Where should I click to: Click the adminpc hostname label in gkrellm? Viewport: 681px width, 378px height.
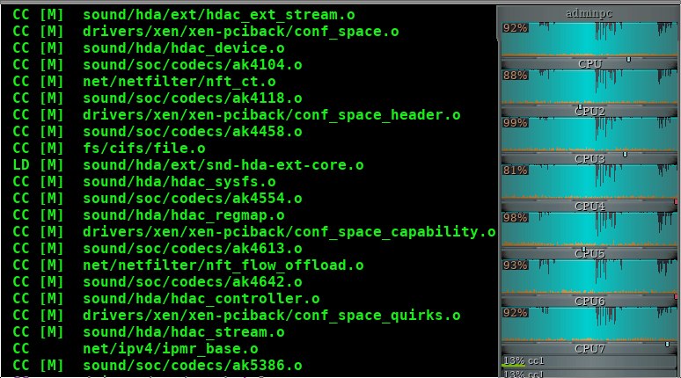point(589,13)
